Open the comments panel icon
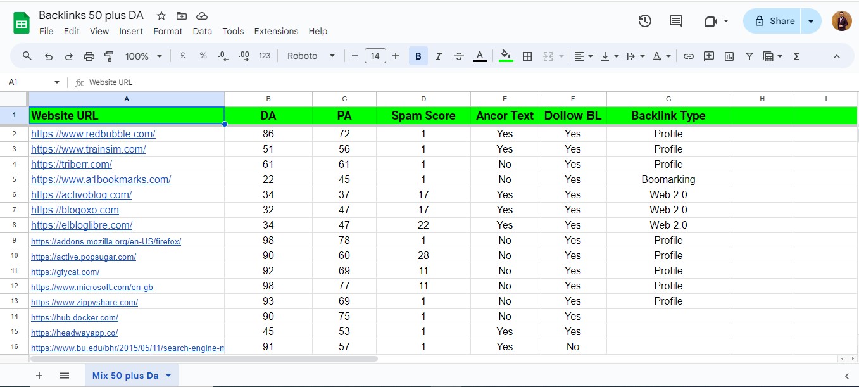Viewport: 859px width, 387px height. pos(676,21)
